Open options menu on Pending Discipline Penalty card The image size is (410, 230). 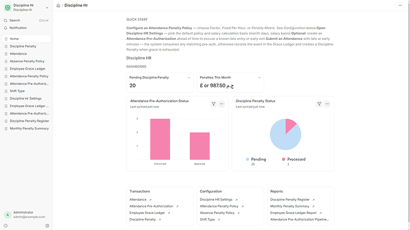pyautogui.click(x=189, y=77)
